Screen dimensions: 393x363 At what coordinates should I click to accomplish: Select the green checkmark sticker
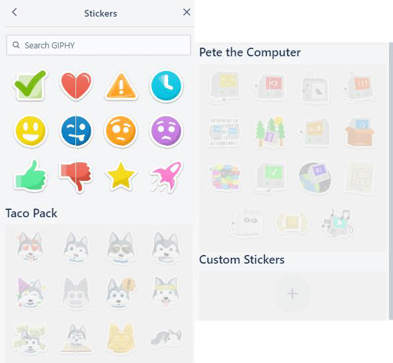(30, 85)
